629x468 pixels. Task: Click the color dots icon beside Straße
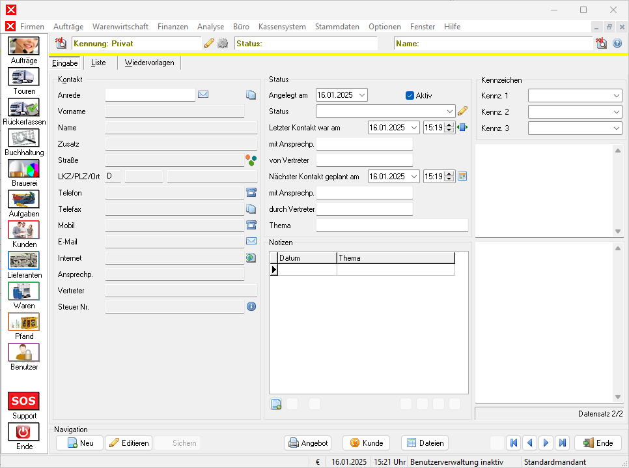point(251,160)
